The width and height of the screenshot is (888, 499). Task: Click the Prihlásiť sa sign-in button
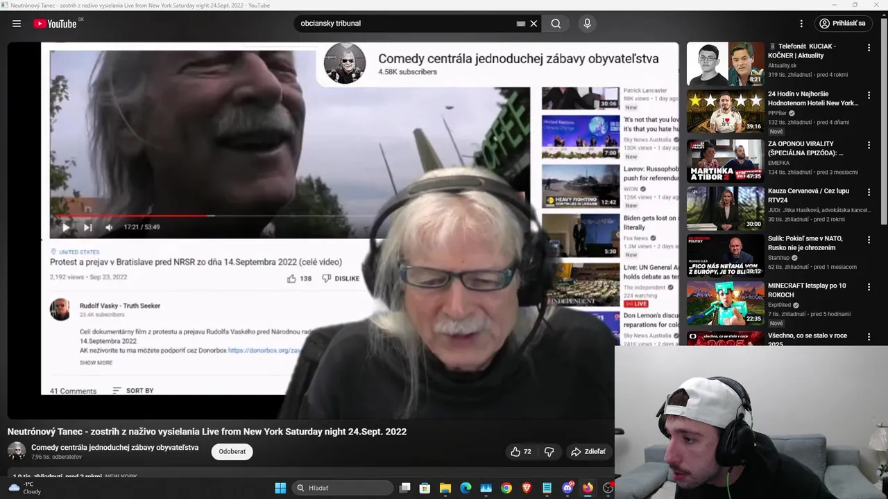[843, 24]
